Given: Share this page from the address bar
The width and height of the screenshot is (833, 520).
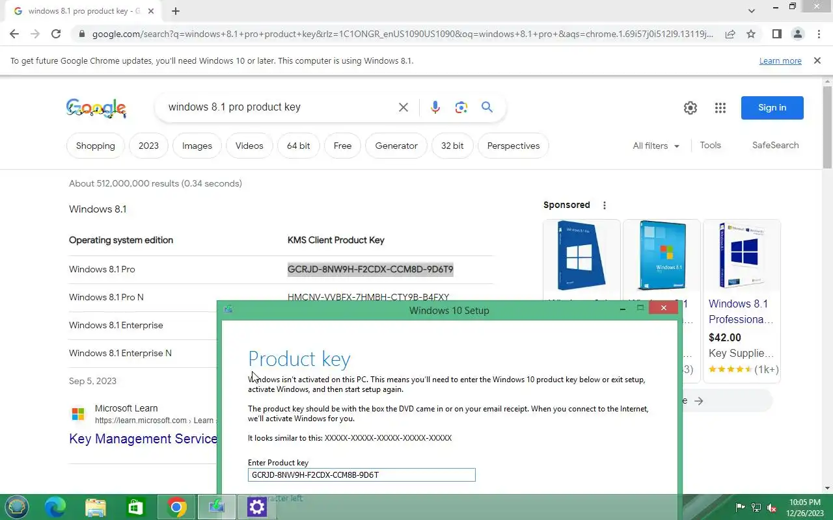Looking at the screenshot, I should 730,34.
